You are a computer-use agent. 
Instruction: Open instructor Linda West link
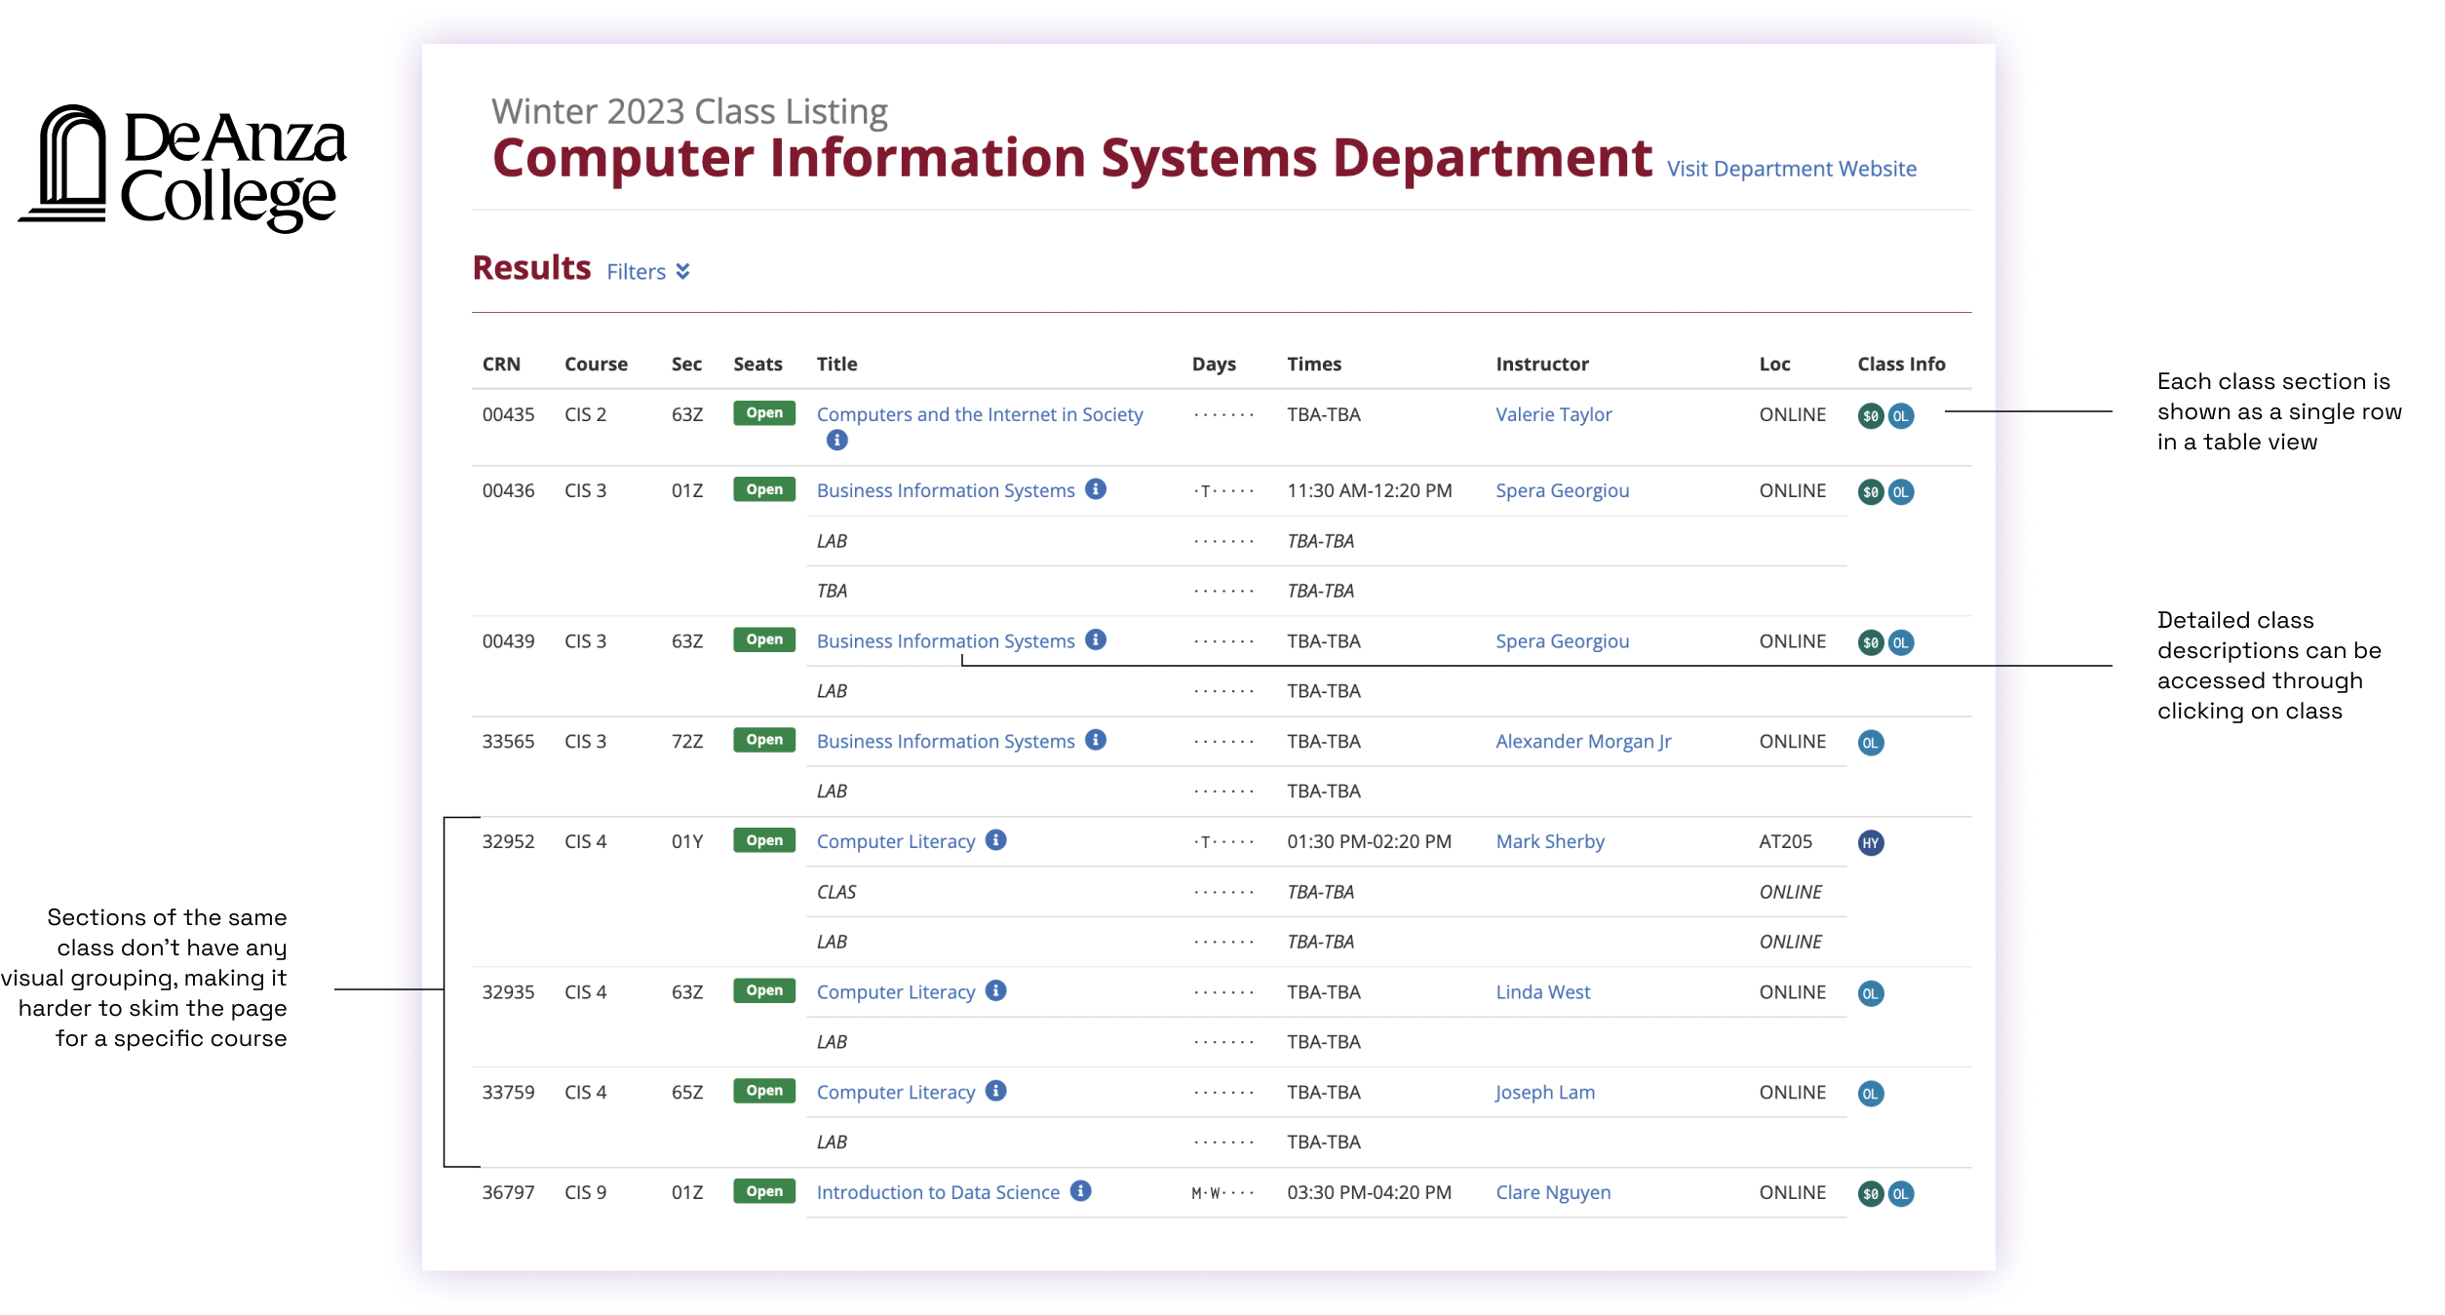1543,991
